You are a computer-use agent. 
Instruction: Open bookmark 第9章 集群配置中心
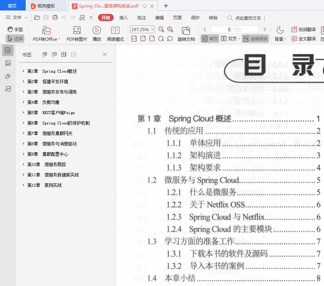tap(48, 154)
